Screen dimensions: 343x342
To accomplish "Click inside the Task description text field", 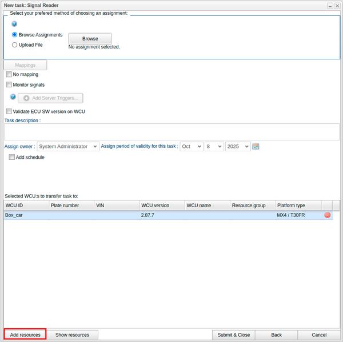I will tap(171, 131).
